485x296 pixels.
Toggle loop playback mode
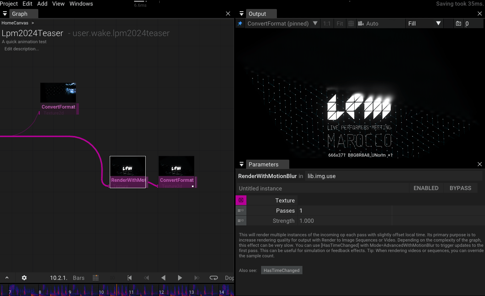[213, 278]
